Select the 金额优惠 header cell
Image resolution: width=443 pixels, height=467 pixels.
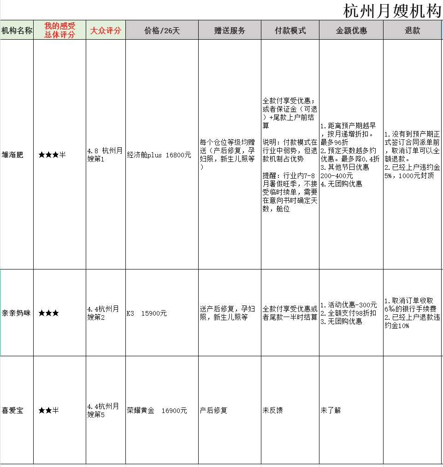point(351,30)
